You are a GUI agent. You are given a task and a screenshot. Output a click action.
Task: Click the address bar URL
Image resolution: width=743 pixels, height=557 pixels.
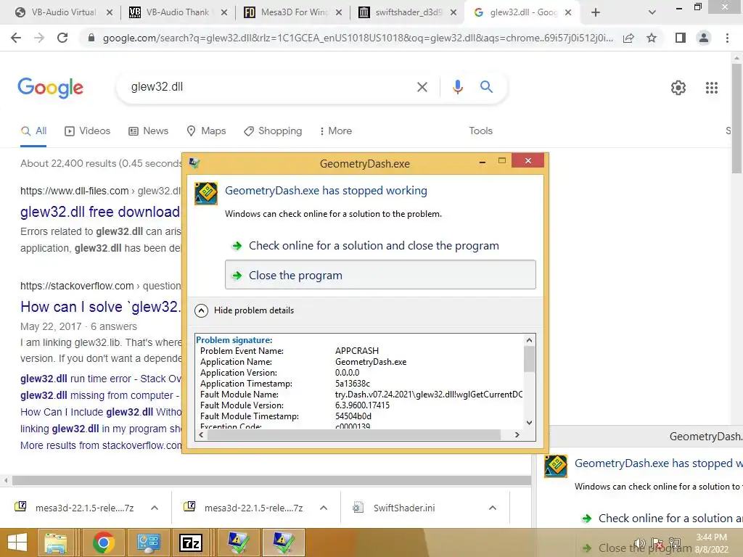358,38
